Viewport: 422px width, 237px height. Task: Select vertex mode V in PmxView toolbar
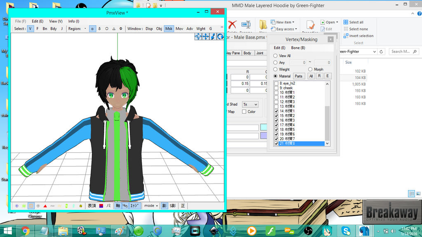(30, 28)
